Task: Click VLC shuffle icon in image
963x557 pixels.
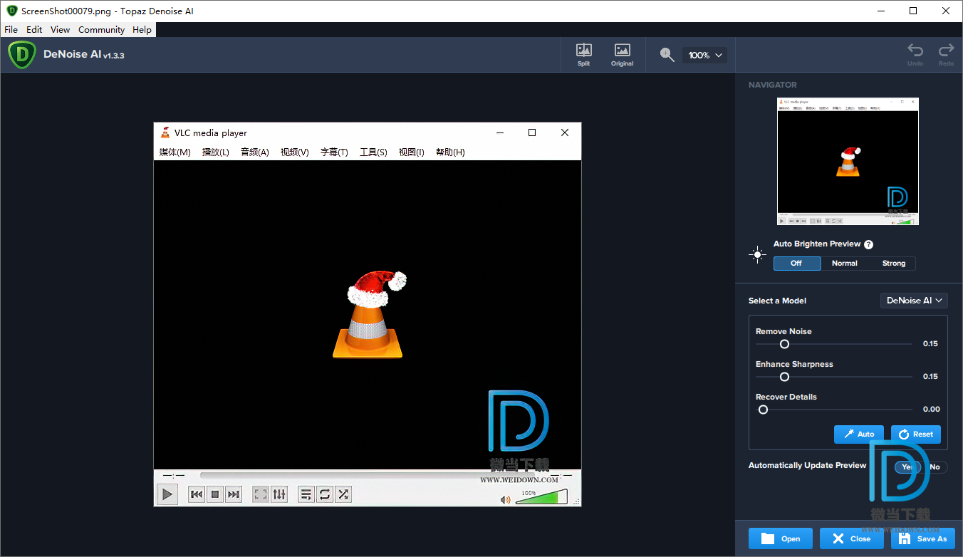Action: pyautogui.click(x=343, y=494)
